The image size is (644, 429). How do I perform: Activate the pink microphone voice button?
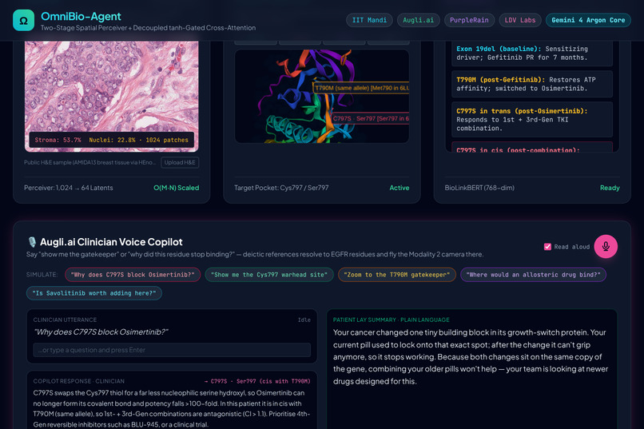pyautogui.click(x=606, y=246)
